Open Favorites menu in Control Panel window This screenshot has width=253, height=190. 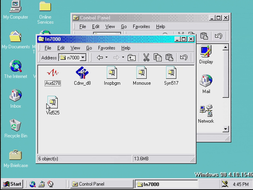click(x=142, y=27)
